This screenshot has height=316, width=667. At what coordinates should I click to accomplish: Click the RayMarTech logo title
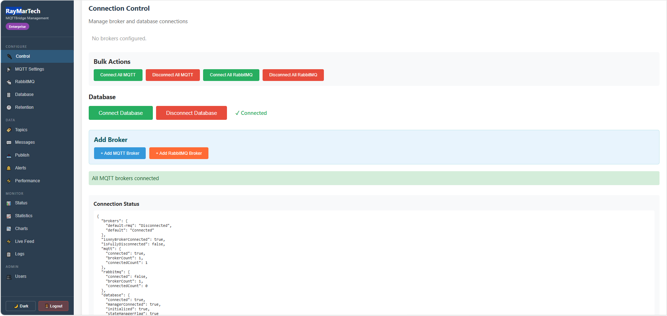(23, 11)
